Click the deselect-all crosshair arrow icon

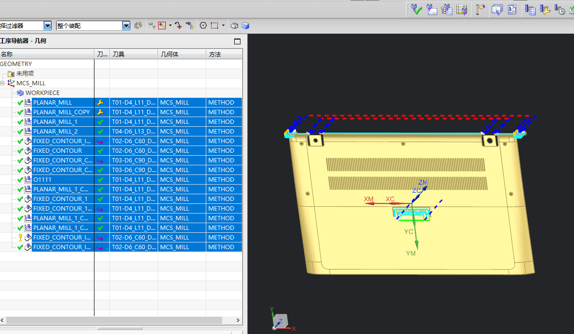(x=178, y=25)
